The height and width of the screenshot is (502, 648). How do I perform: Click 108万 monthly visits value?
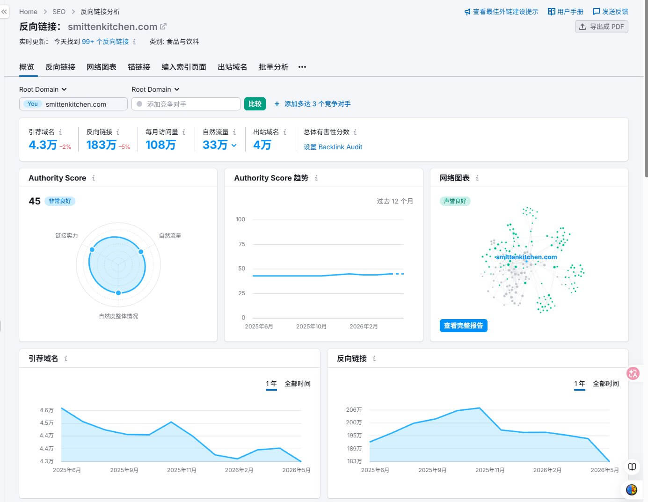pyautogui.click(x=160, y=145)
